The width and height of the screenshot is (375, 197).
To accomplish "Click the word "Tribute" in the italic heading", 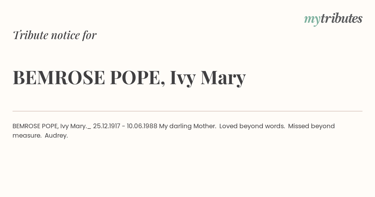I will pyautogui.click(x=30, y=35).
